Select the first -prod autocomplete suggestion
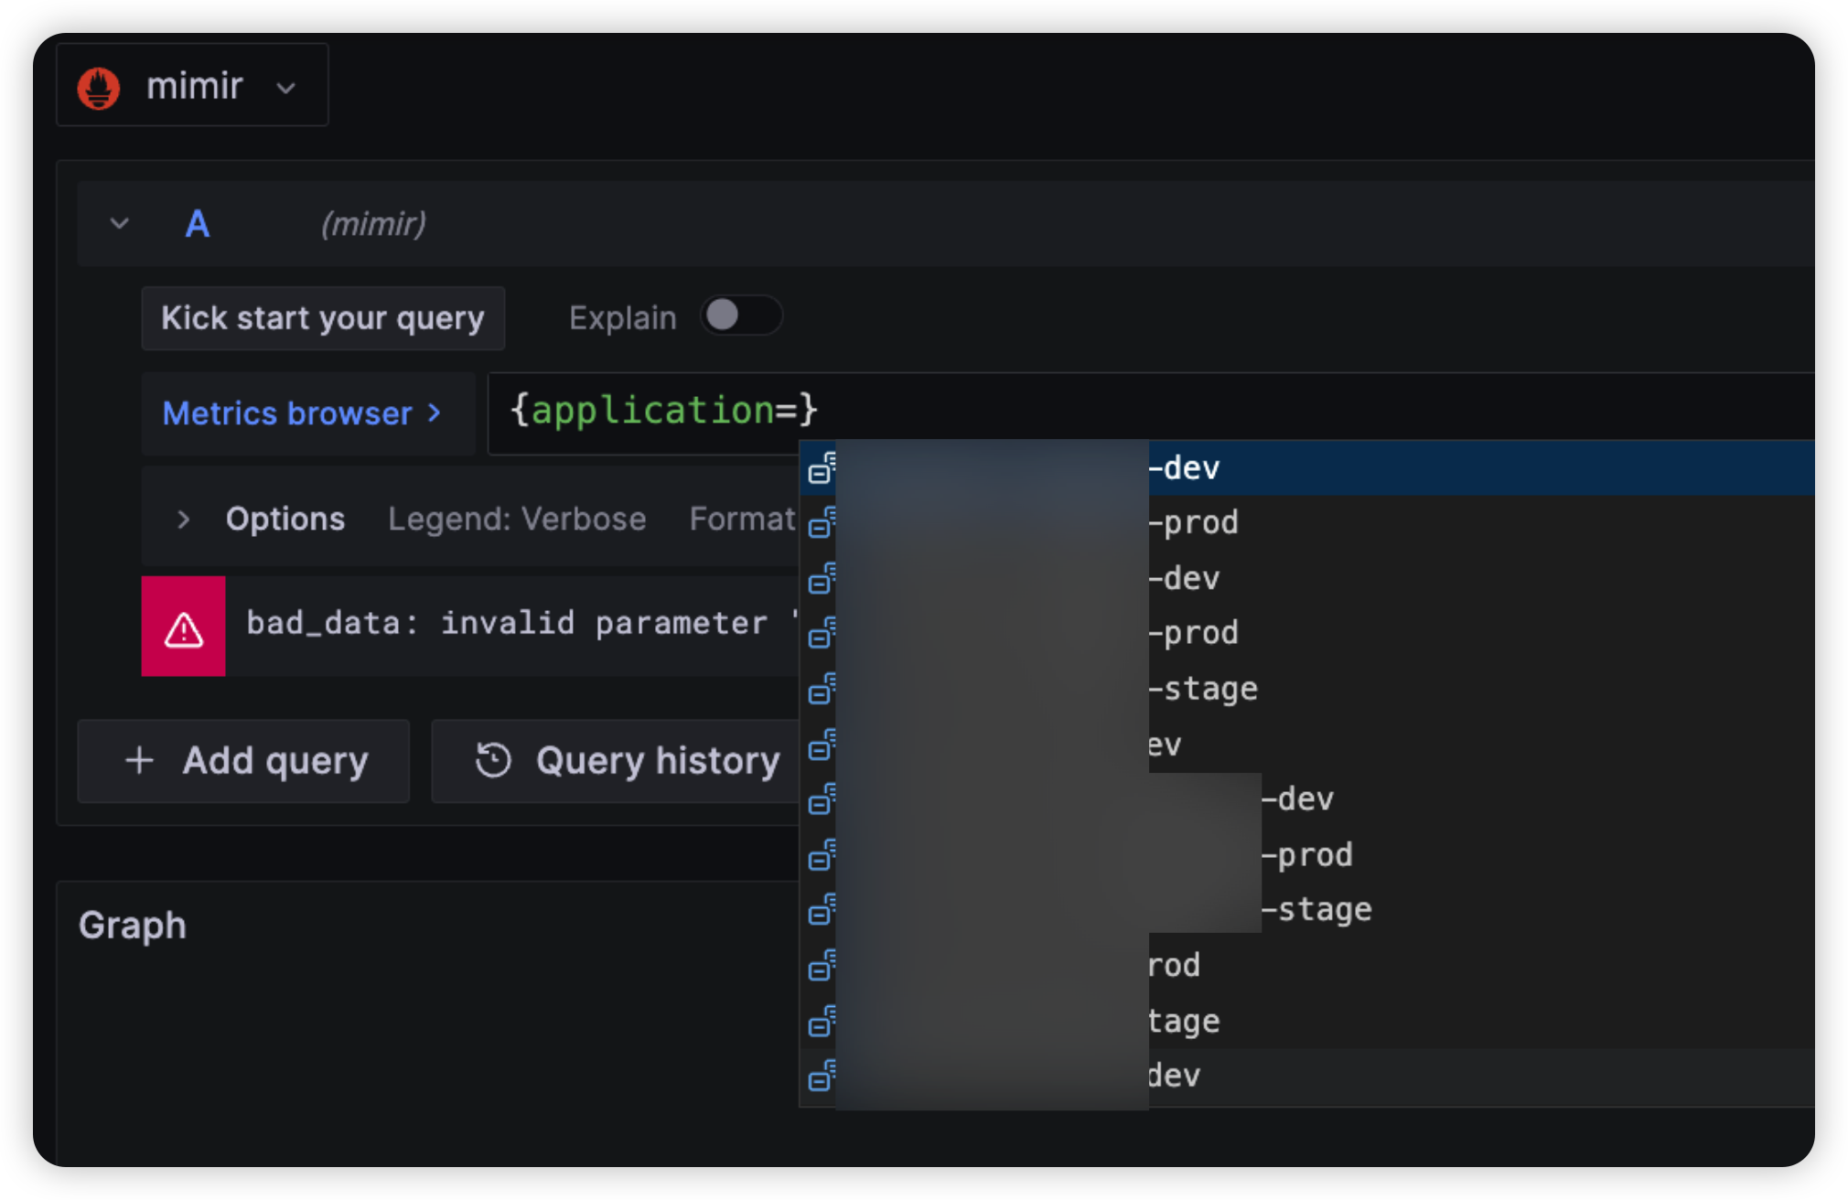The height and width of the screenshot is (1200, 1848). [1193, 523]
